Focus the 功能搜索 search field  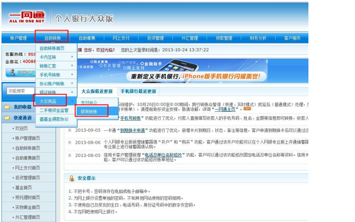tap(21, 91)
